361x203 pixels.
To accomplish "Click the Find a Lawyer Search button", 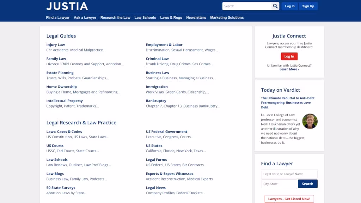I will [x=307, y=184].
